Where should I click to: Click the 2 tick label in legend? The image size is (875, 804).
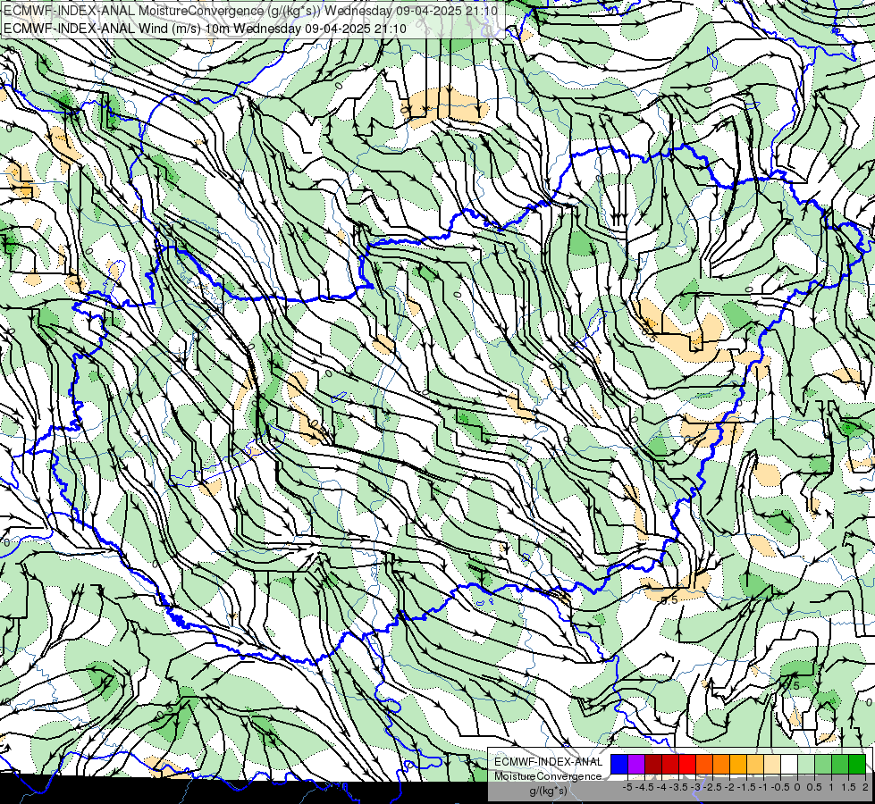[865, 787]
